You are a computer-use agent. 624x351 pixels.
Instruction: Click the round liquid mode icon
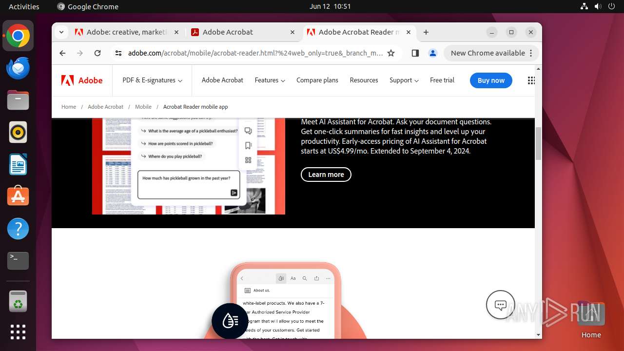click(230, 321)
